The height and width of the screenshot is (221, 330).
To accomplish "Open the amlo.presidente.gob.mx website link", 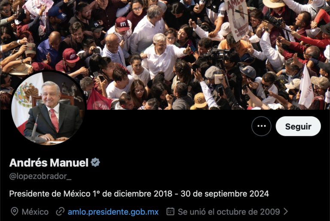I will point(113,212).
